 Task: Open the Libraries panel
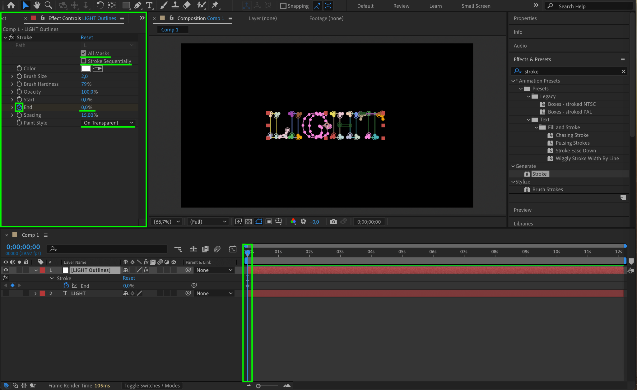[523, 223]
